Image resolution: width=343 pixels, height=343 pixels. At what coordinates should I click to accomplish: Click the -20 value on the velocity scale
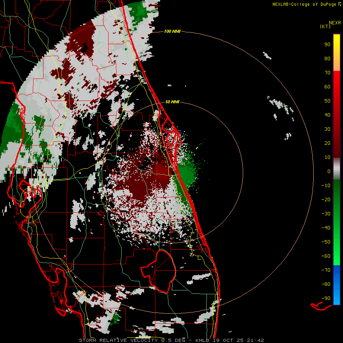tap(326, 200)
